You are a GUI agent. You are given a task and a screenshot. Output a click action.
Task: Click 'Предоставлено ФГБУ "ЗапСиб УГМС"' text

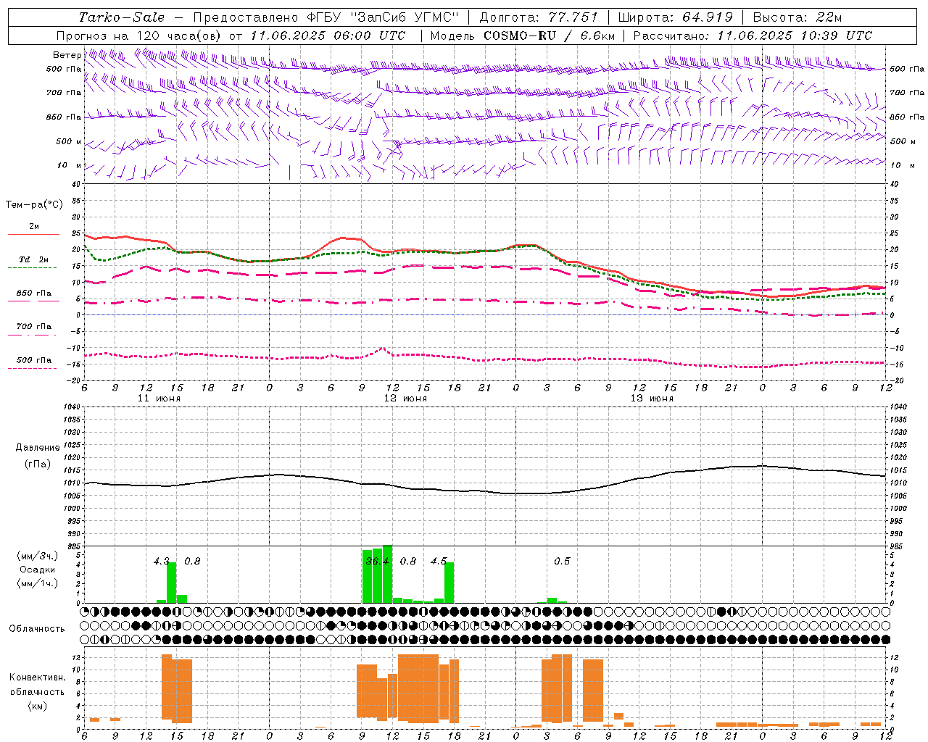pyautogui.click(x=326, y=17)
